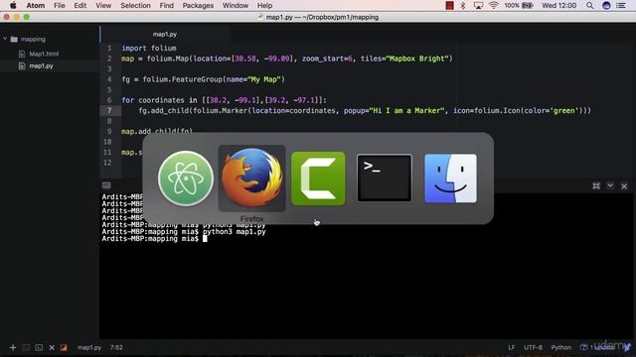The image size is (636, 357).
Task: Open the File menu
Action: pos(60,5)
